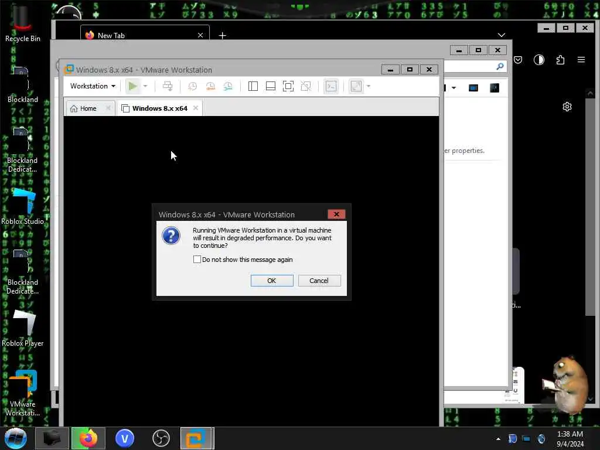This screenshot has height=450, width=600.
Task: Click Cancel in the VMware dialog
Action: pos(319,281)
